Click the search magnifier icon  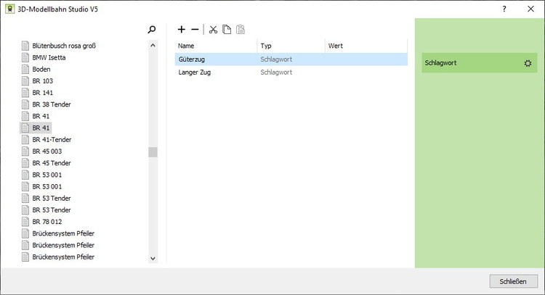click(152, 30)
